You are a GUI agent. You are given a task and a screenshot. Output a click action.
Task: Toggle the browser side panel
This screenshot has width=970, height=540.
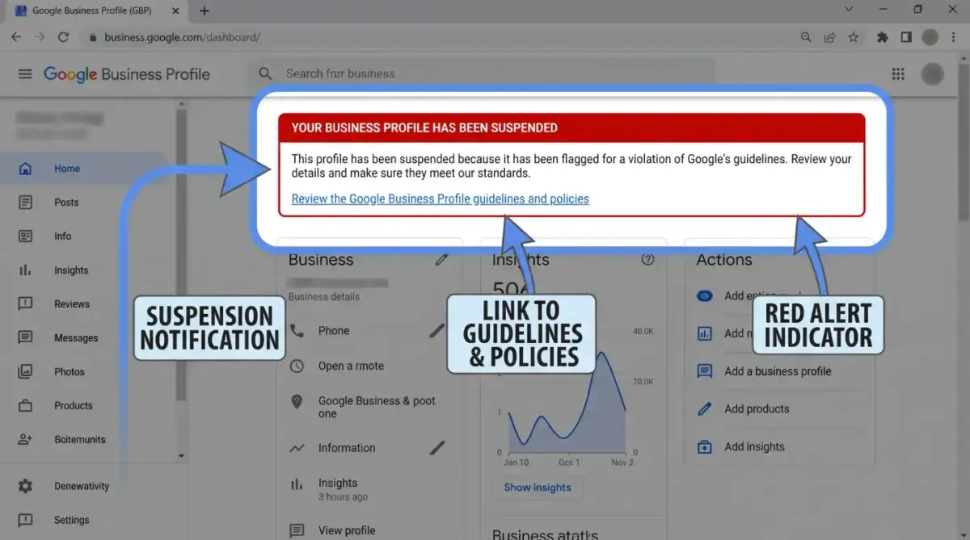pyautogui.click(x=906, y=37)
